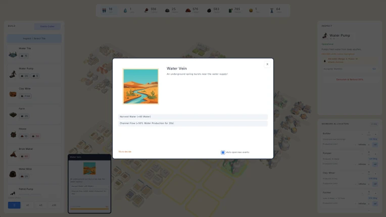Select the Metal Mine build icon
386x217 pixels.
point(13,174)
